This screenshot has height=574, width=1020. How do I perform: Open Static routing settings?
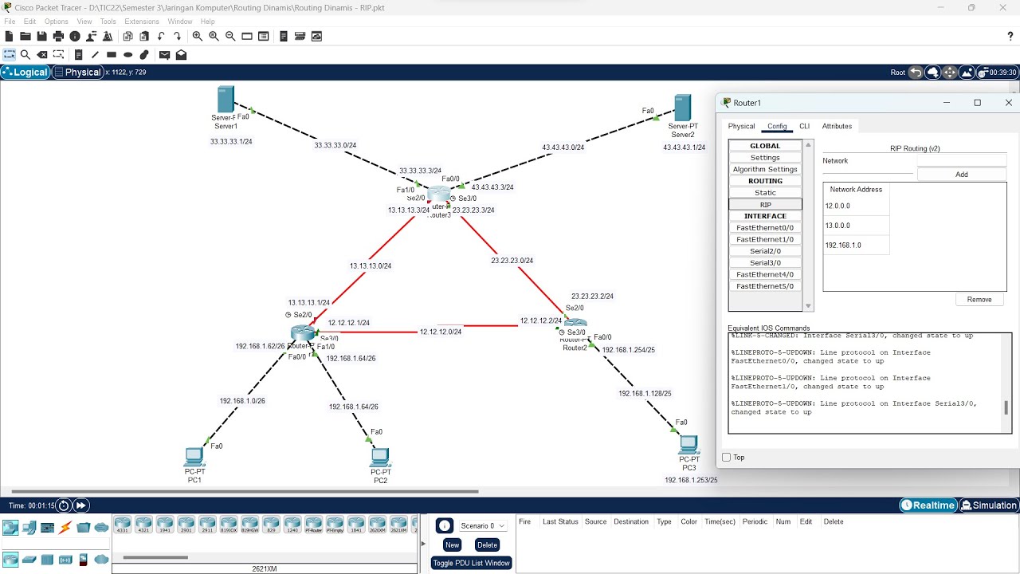point(765,193)
